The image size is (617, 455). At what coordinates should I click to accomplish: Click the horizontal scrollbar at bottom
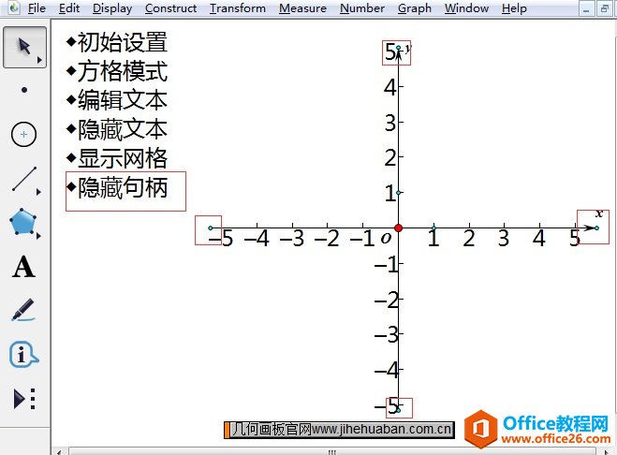pos(332,452)
